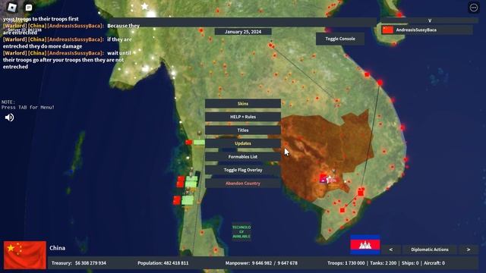Select the red flag unit beside Cambodian capital
This screenshot has width=486, height=273.
click(323, 178)
